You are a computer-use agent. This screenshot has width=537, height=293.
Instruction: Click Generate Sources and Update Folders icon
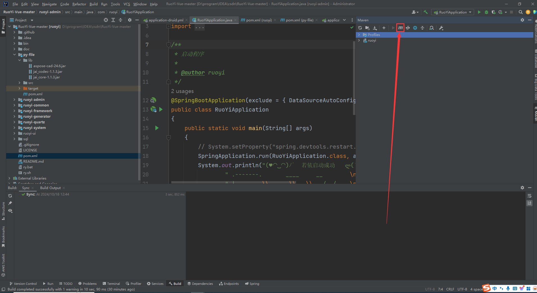[x=367, y=28]
